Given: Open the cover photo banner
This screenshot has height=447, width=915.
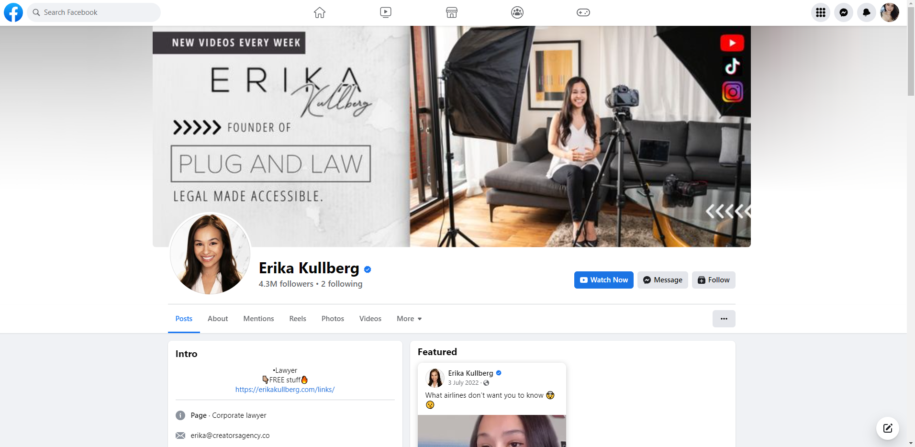Looking at the screenshot, I should [x=452, y=136].
